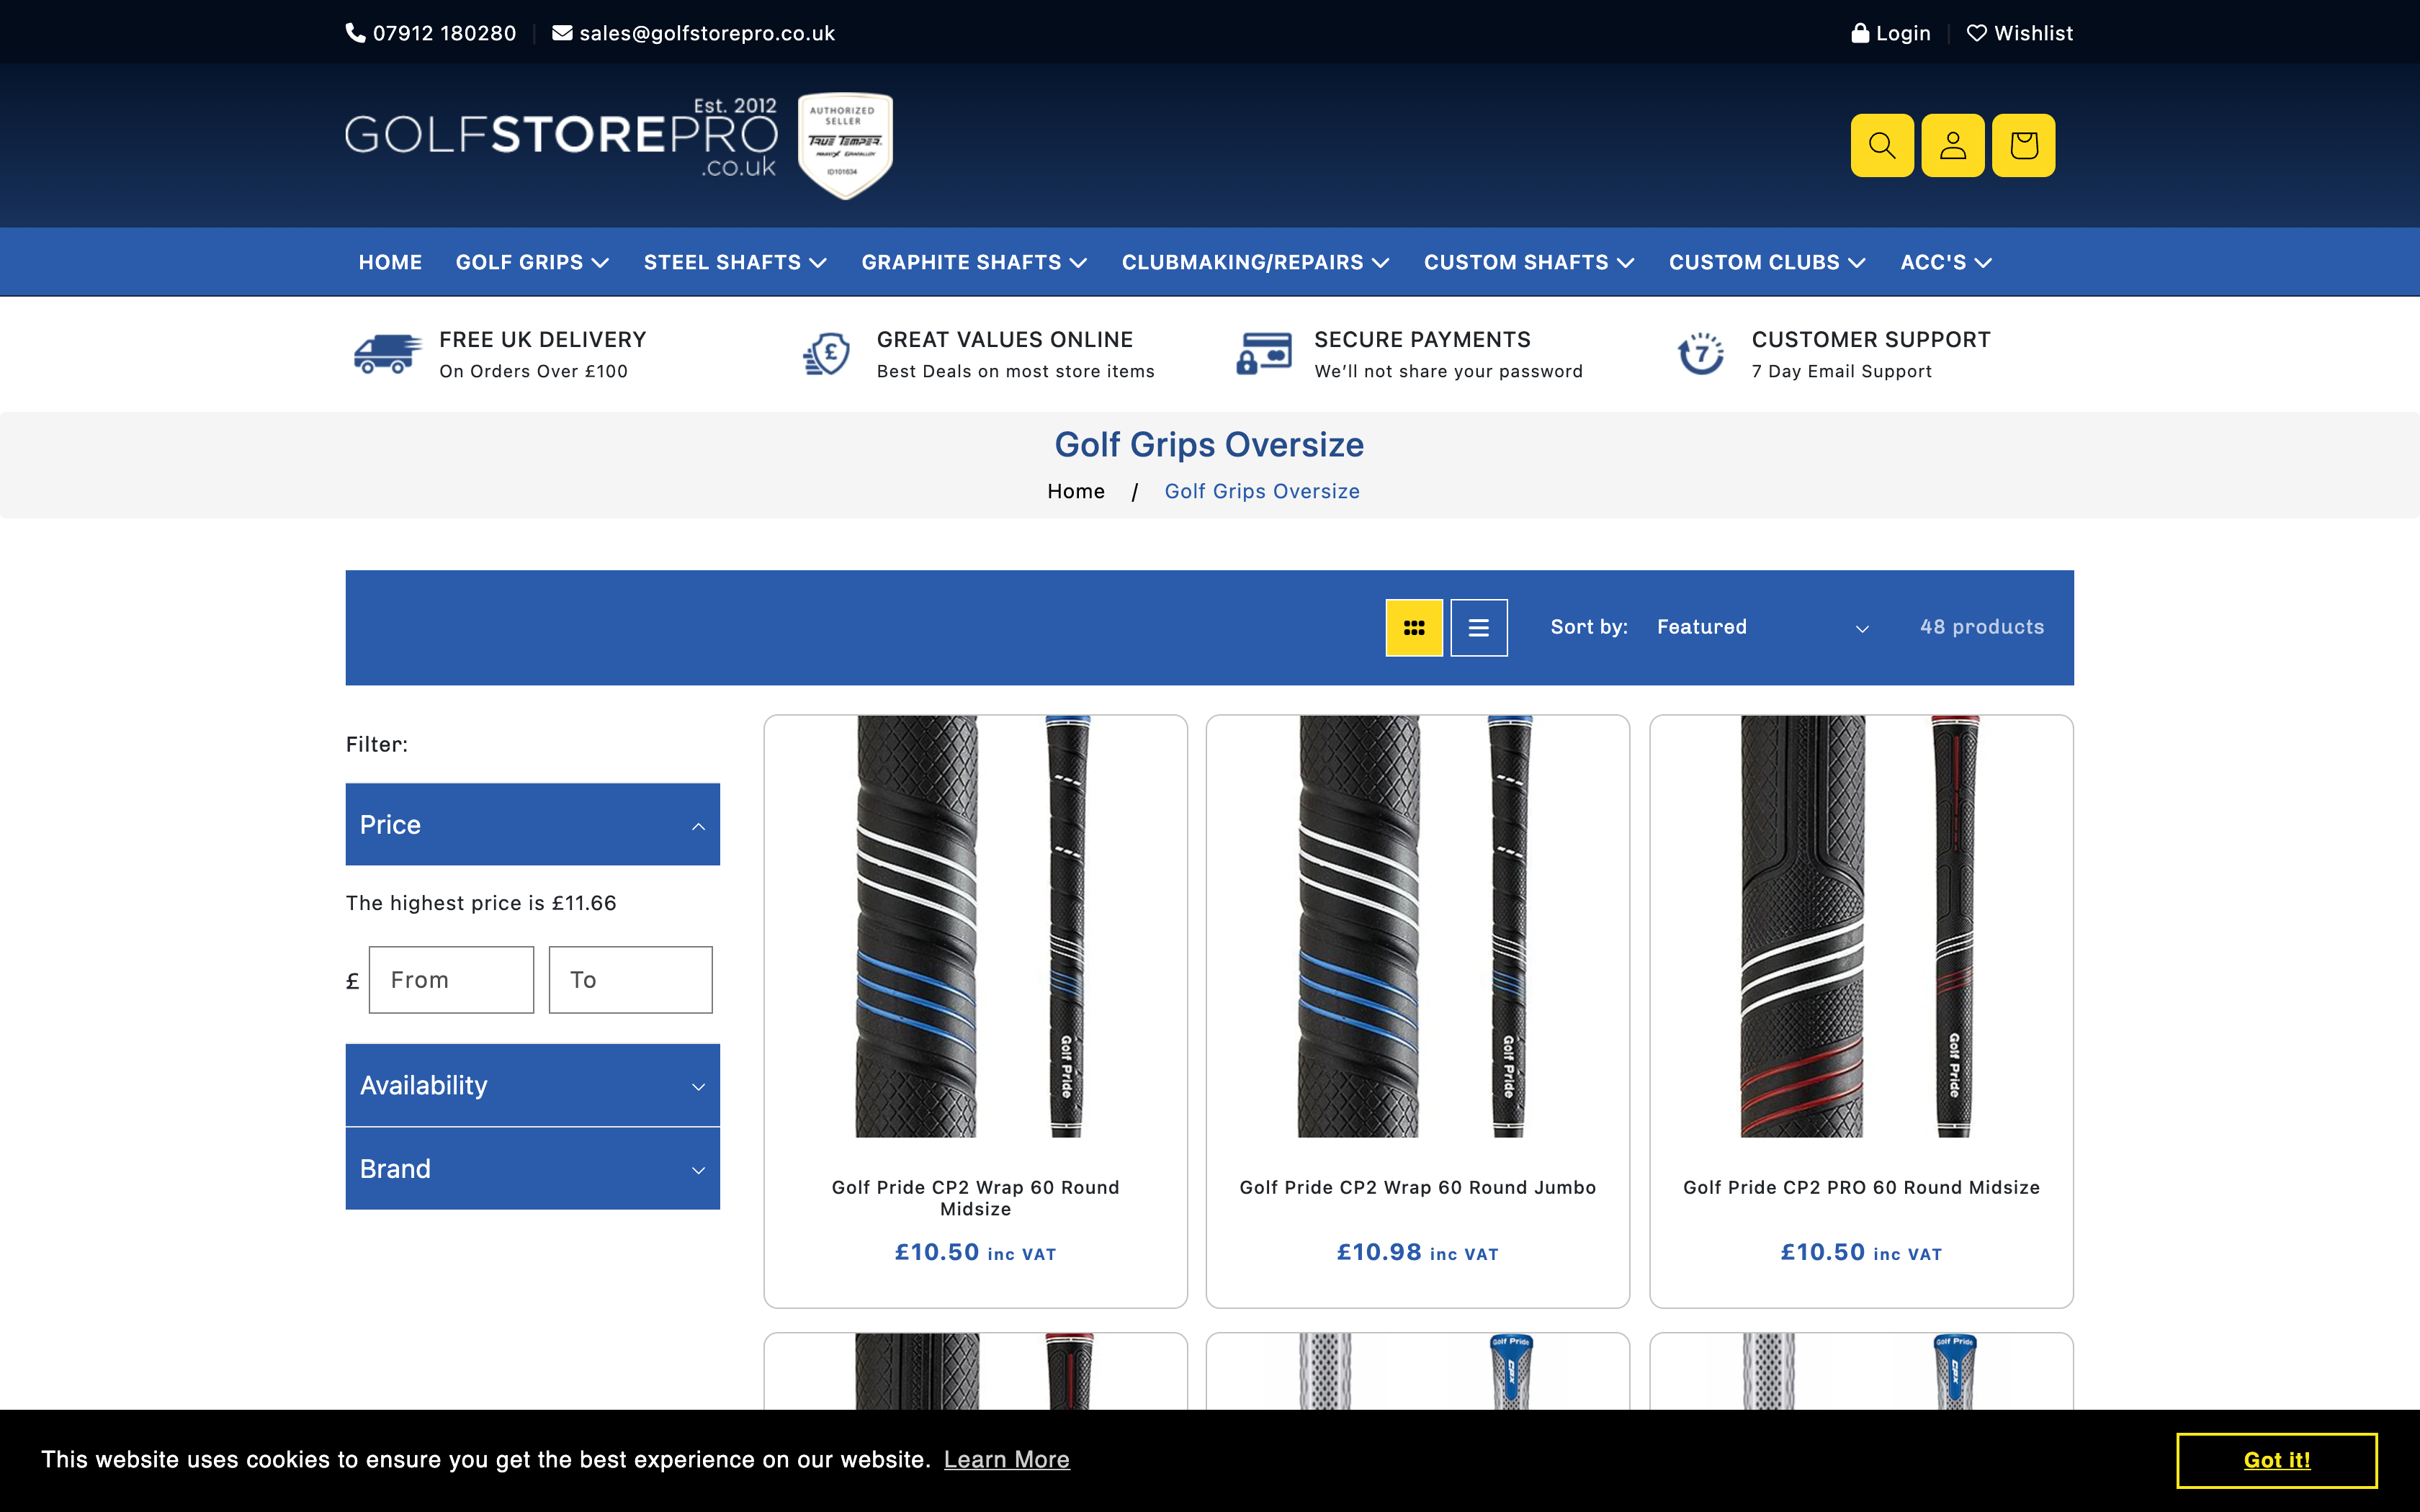Click the sales@golfstorepro.co.uk email link
The image size is (2420, 1512).
707,33
